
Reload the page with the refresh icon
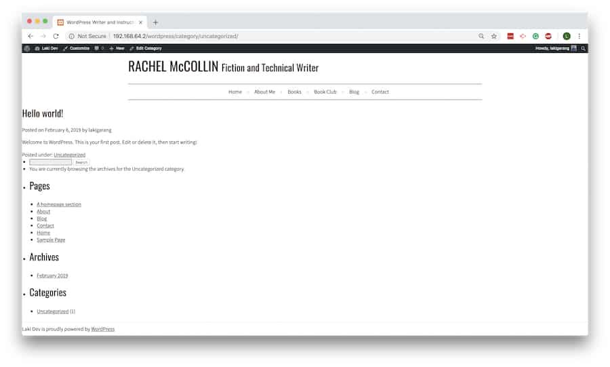pos(56,36)
